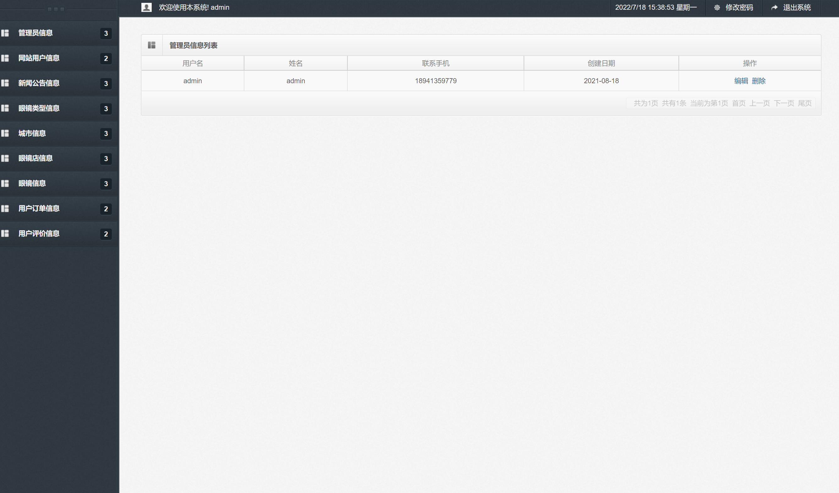Click 退出系统 to log out
The height and width of the screenshot is (493, 839).
click(796, 7)
